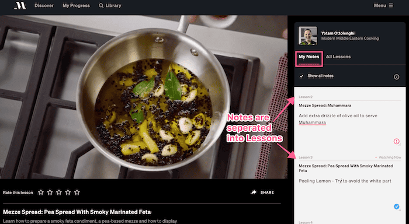
Task: Click the MasterClass logo icon
Action: click(x=20, y=5)
